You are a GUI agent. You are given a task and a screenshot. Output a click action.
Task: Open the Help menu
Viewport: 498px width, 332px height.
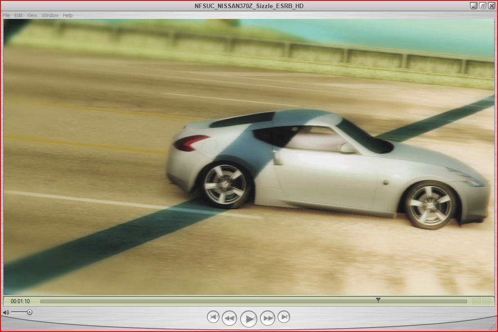click(68, 15)
